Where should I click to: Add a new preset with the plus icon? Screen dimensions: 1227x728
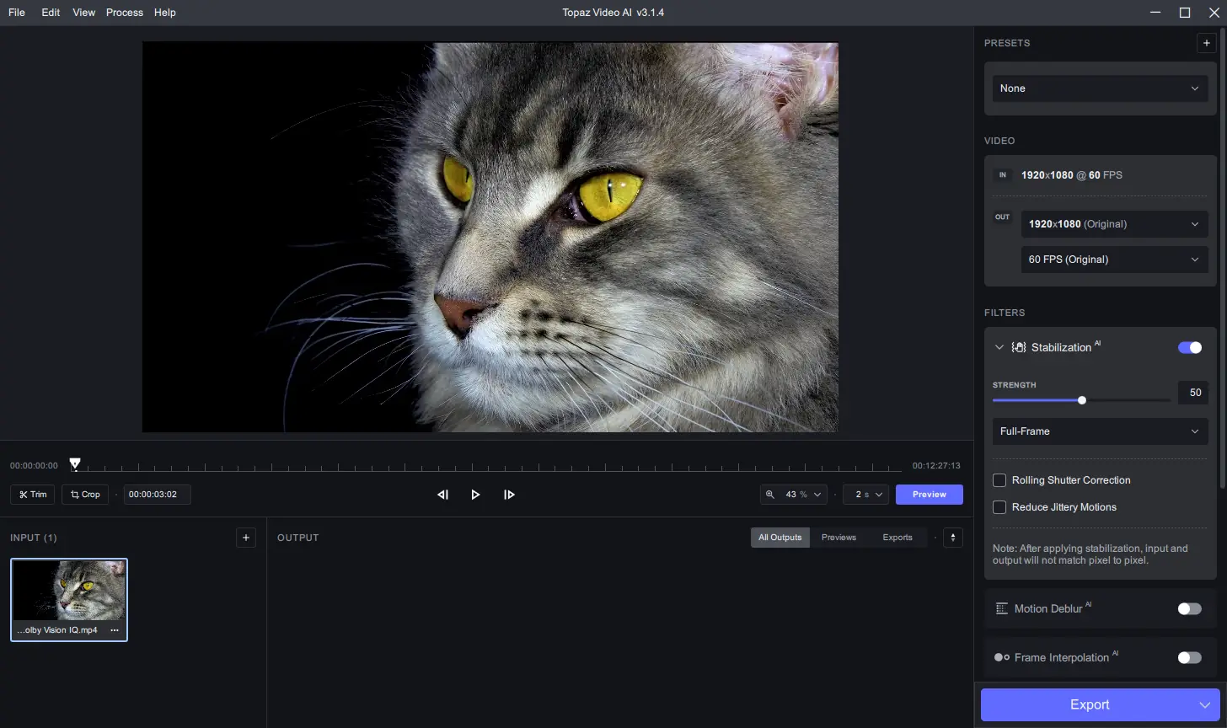tap(1206, 43)
